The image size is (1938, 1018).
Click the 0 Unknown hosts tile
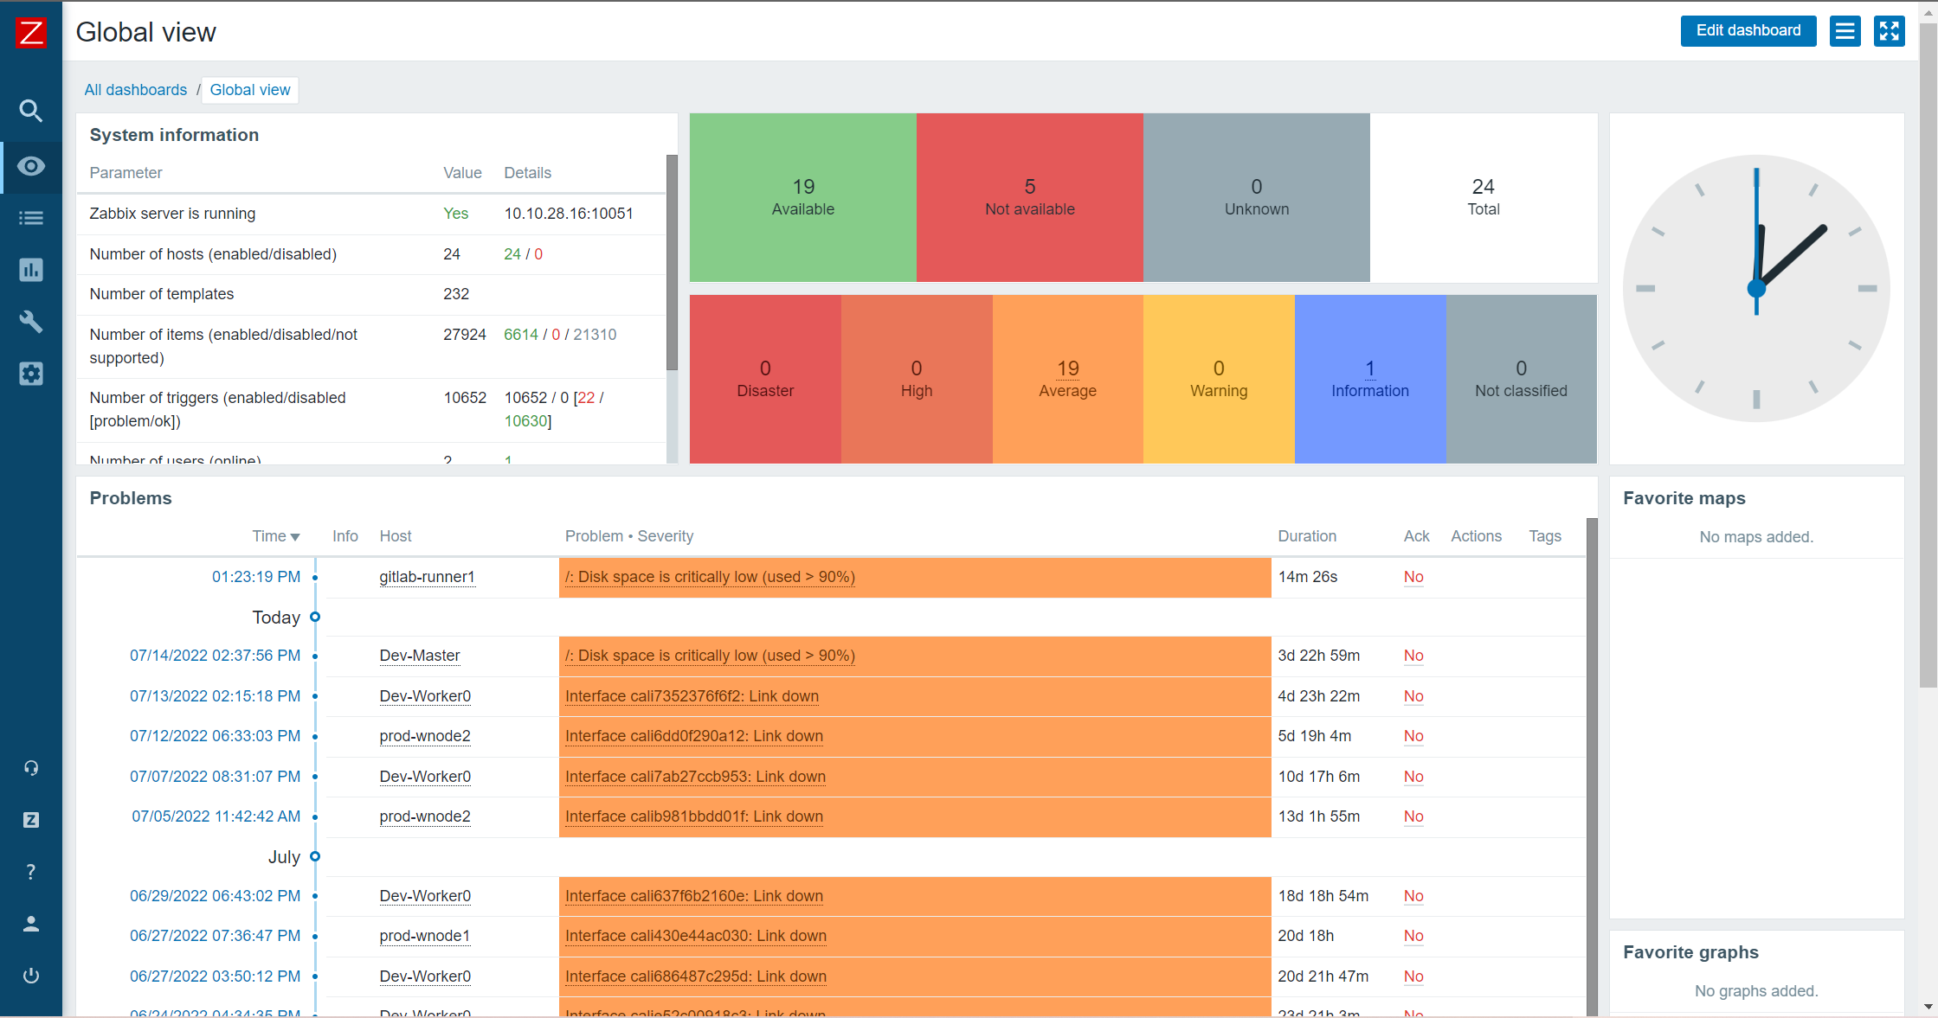click(x=1257, y=197)
